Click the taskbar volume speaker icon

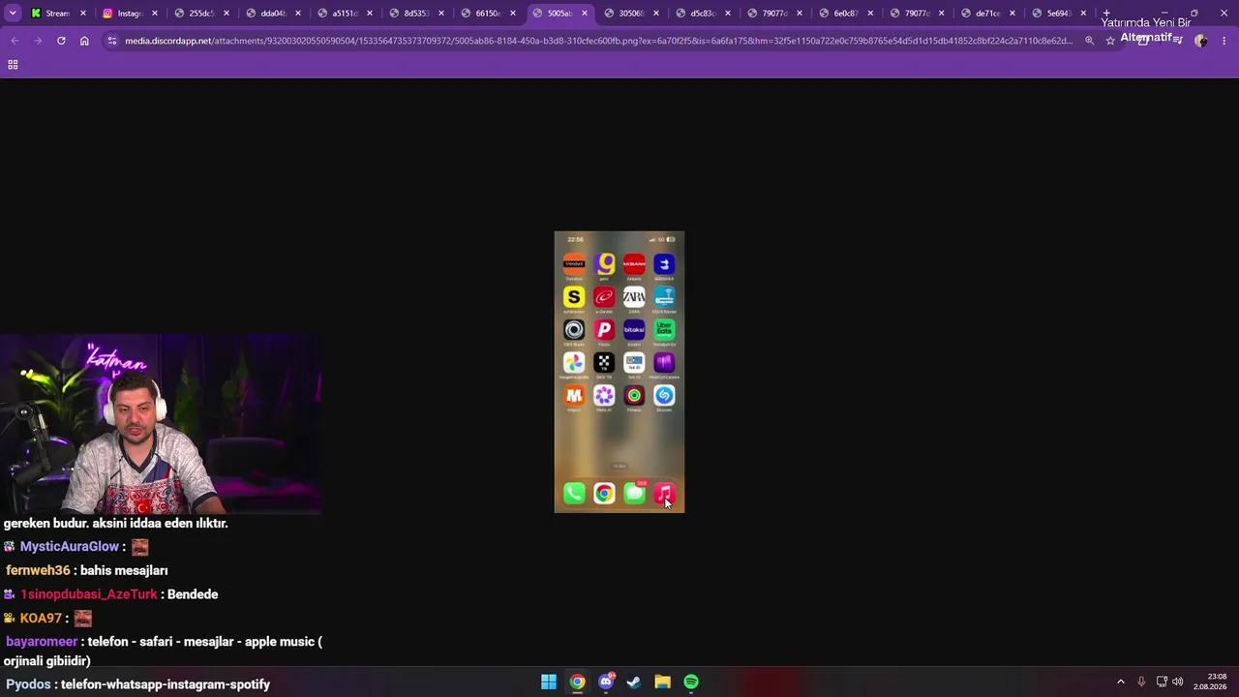1178,682
